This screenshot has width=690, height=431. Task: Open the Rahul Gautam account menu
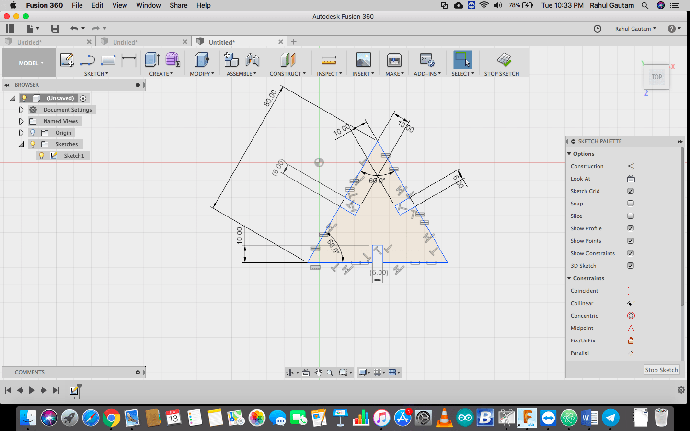[635, 29]
